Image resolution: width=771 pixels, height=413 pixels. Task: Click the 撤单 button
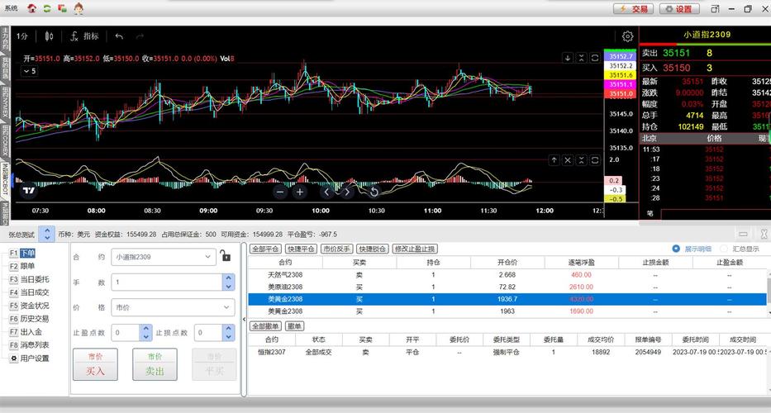294,326
